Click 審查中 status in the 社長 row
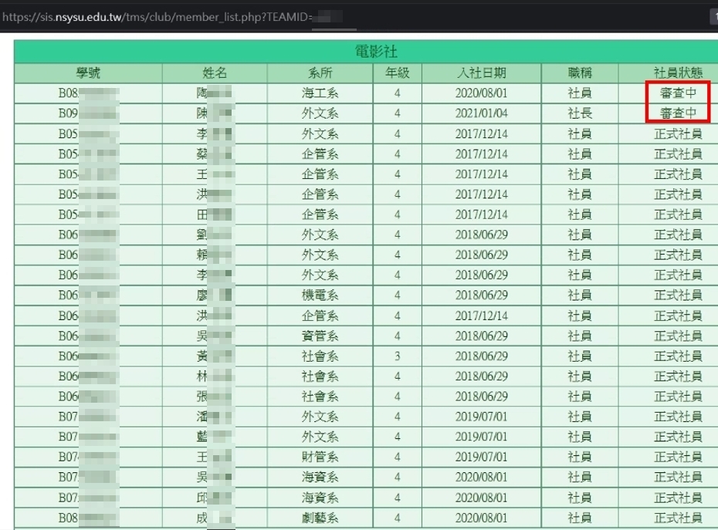Screen dimensions: 718x530 coord(678,113)
